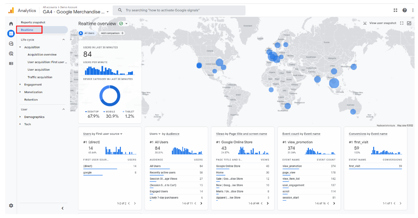The height and width of the screenshot is (218, 418).
Task: Click the large Southeast Asia map bubble
Action: 334,83
